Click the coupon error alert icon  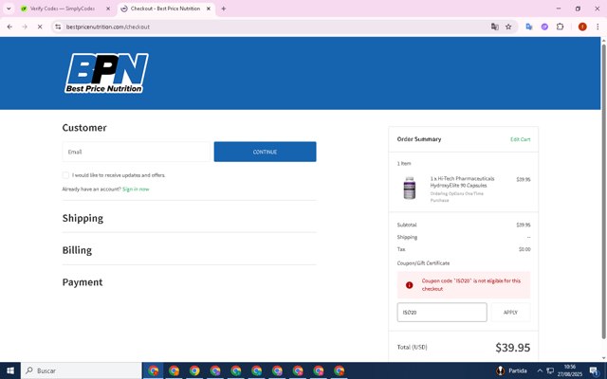409,285
